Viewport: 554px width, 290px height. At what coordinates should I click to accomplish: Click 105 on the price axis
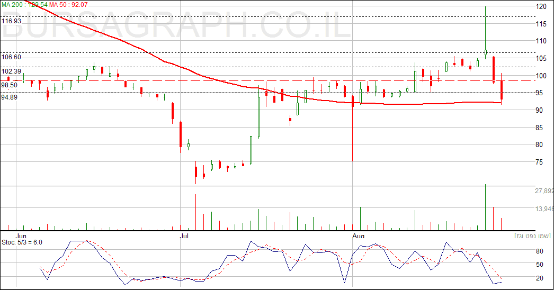tap(541, 58)
